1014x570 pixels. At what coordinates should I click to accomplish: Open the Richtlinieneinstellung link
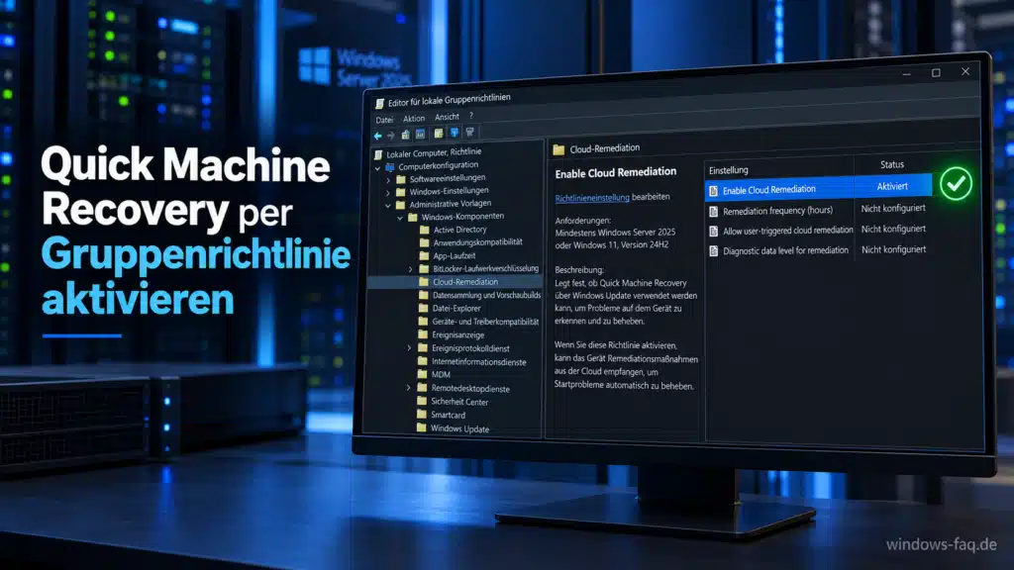(x=592, y=198)
